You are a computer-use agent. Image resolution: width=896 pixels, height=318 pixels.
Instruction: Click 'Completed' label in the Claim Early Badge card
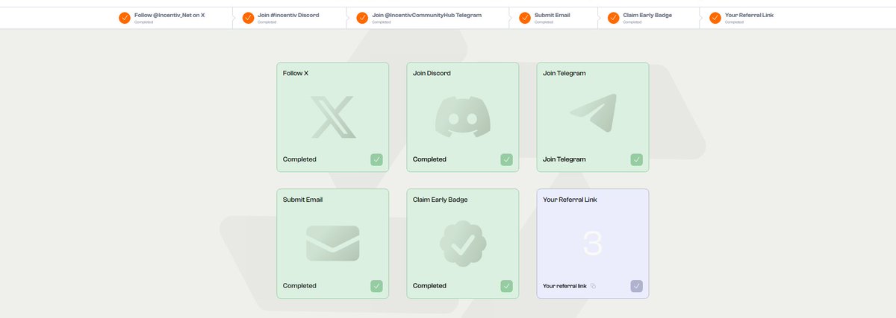click(429, 286)
